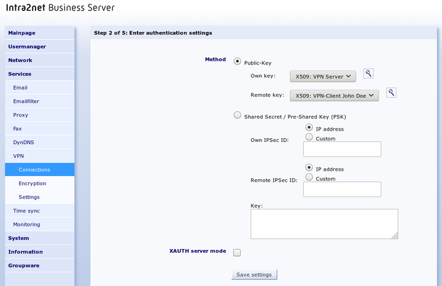Image resolution: width=442 pixels, height=286 pixels.
Task: Click the XAUTH server mode label
Action: [x=198, y=251]
